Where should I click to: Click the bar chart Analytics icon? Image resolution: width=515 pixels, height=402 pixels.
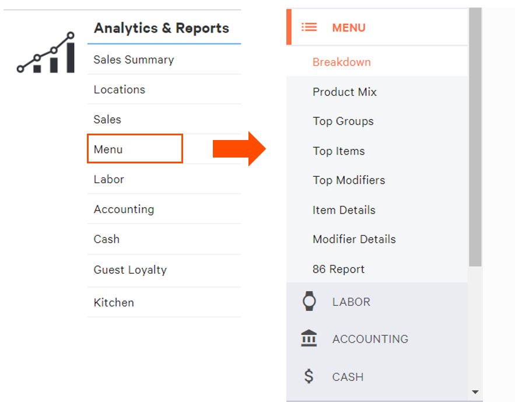point(45,53)
